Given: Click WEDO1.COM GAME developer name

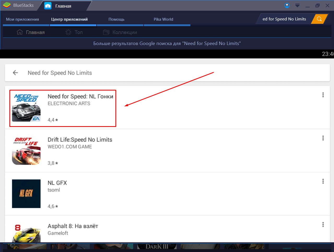Looking at the screenshot, I should (70, 147).
